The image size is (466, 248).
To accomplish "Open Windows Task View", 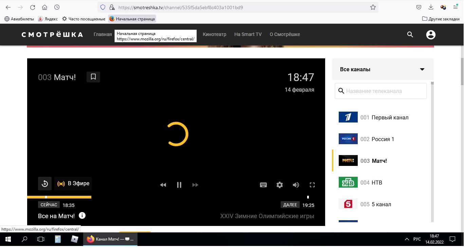I will [41, 239].
